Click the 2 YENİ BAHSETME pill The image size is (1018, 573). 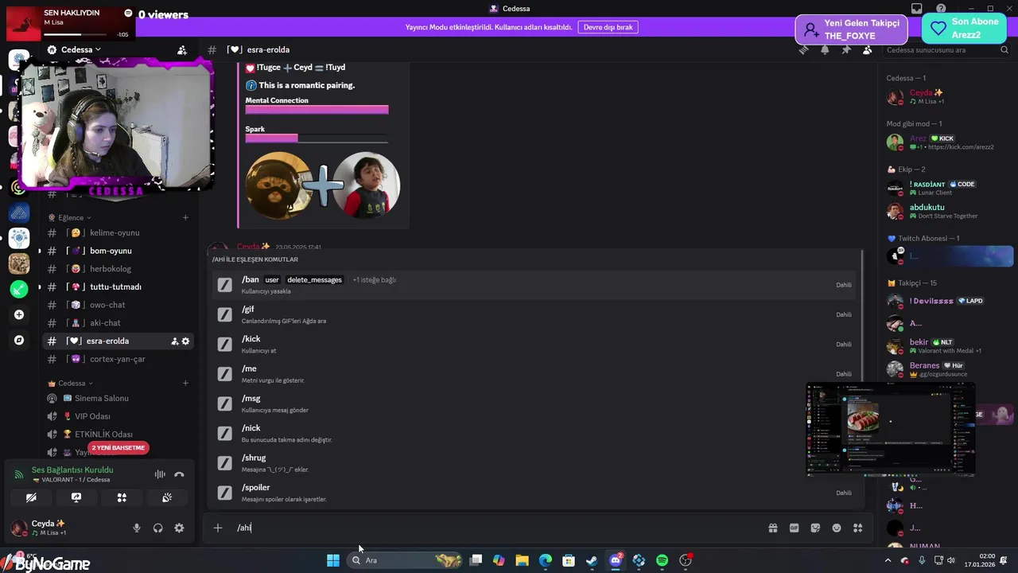pyautogui.click(x=119, y=448)
